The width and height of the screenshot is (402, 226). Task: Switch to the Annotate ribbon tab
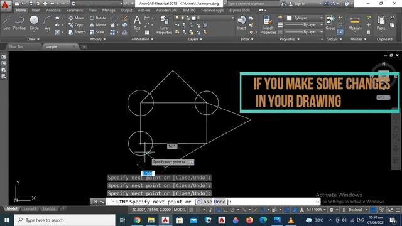53,10
